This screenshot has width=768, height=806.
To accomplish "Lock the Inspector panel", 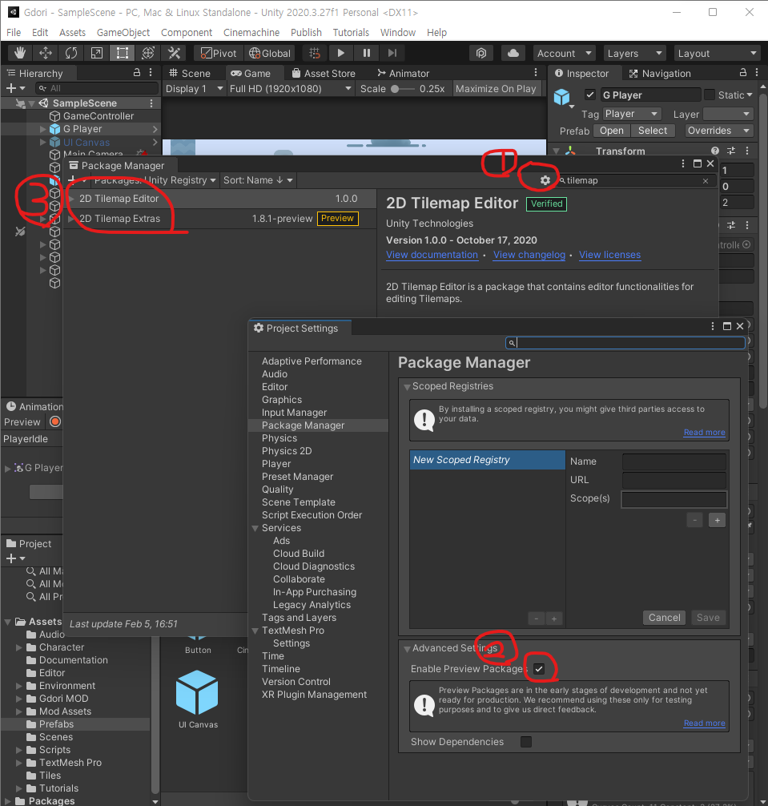I will 743,72.
